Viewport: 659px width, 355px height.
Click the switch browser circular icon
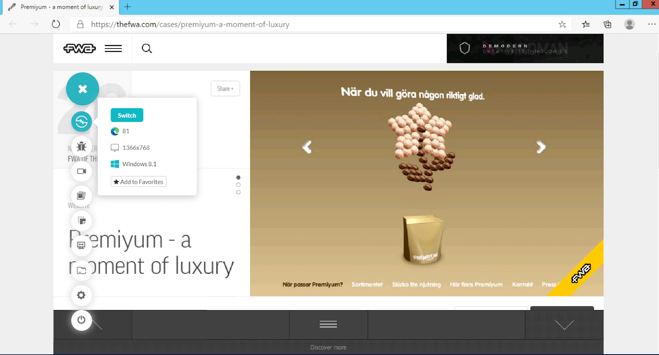tap(82, 122)
